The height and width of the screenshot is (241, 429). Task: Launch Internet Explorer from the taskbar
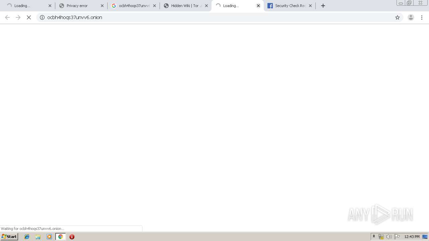click(x=27, y=237)
